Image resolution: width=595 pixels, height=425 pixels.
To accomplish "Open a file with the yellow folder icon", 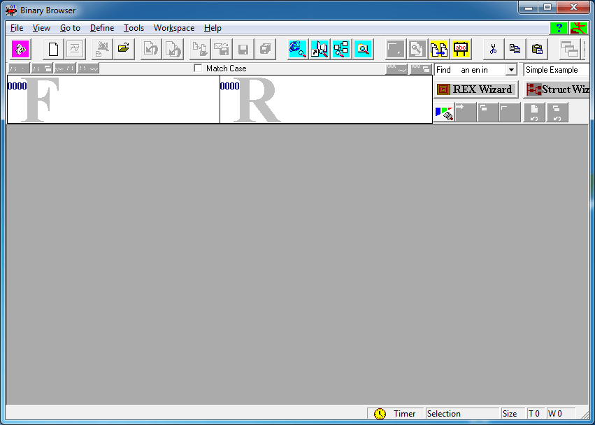I will pyautogui.click(x=124, y=49).
